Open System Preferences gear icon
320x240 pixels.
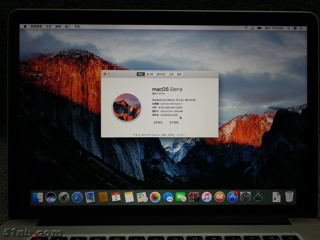click(245, 197)
